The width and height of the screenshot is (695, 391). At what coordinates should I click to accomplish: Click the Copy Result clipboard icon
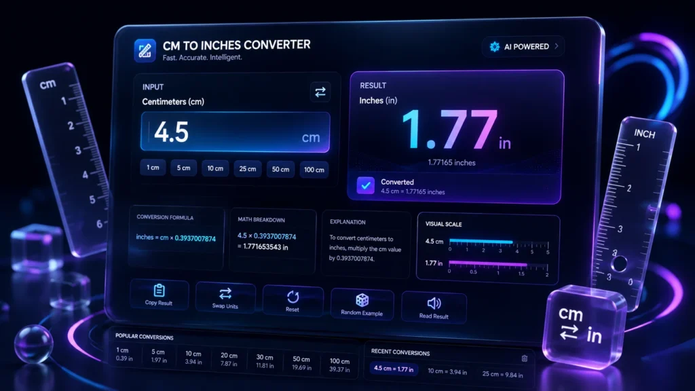point(159,291)
